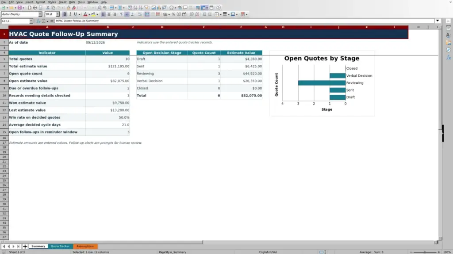Viewport: 453px width, 254px height.
Task: Open the Tools menu
Action: 81,2
